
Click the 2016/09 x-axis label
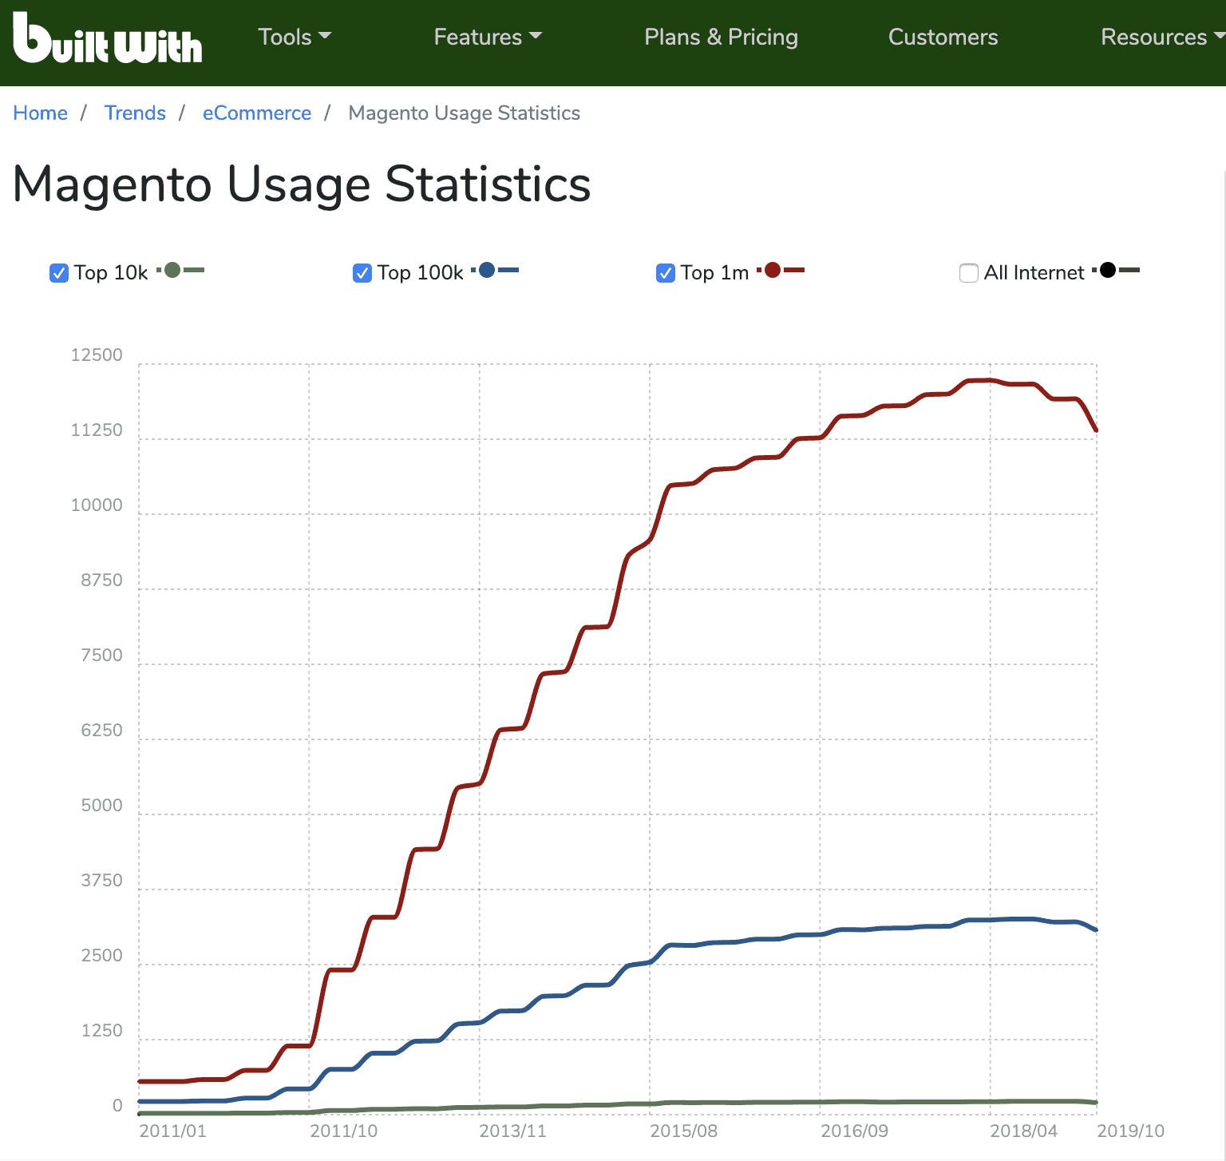[x=854, y=1131]
